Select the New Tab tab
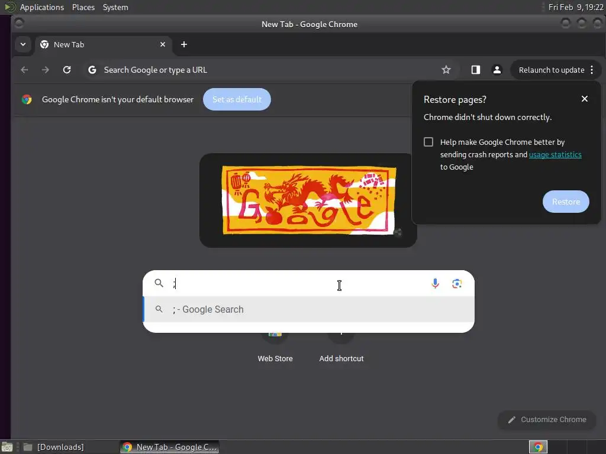This screenshot has height=454, width=606. pyautogui.click(x=102, y=44)
